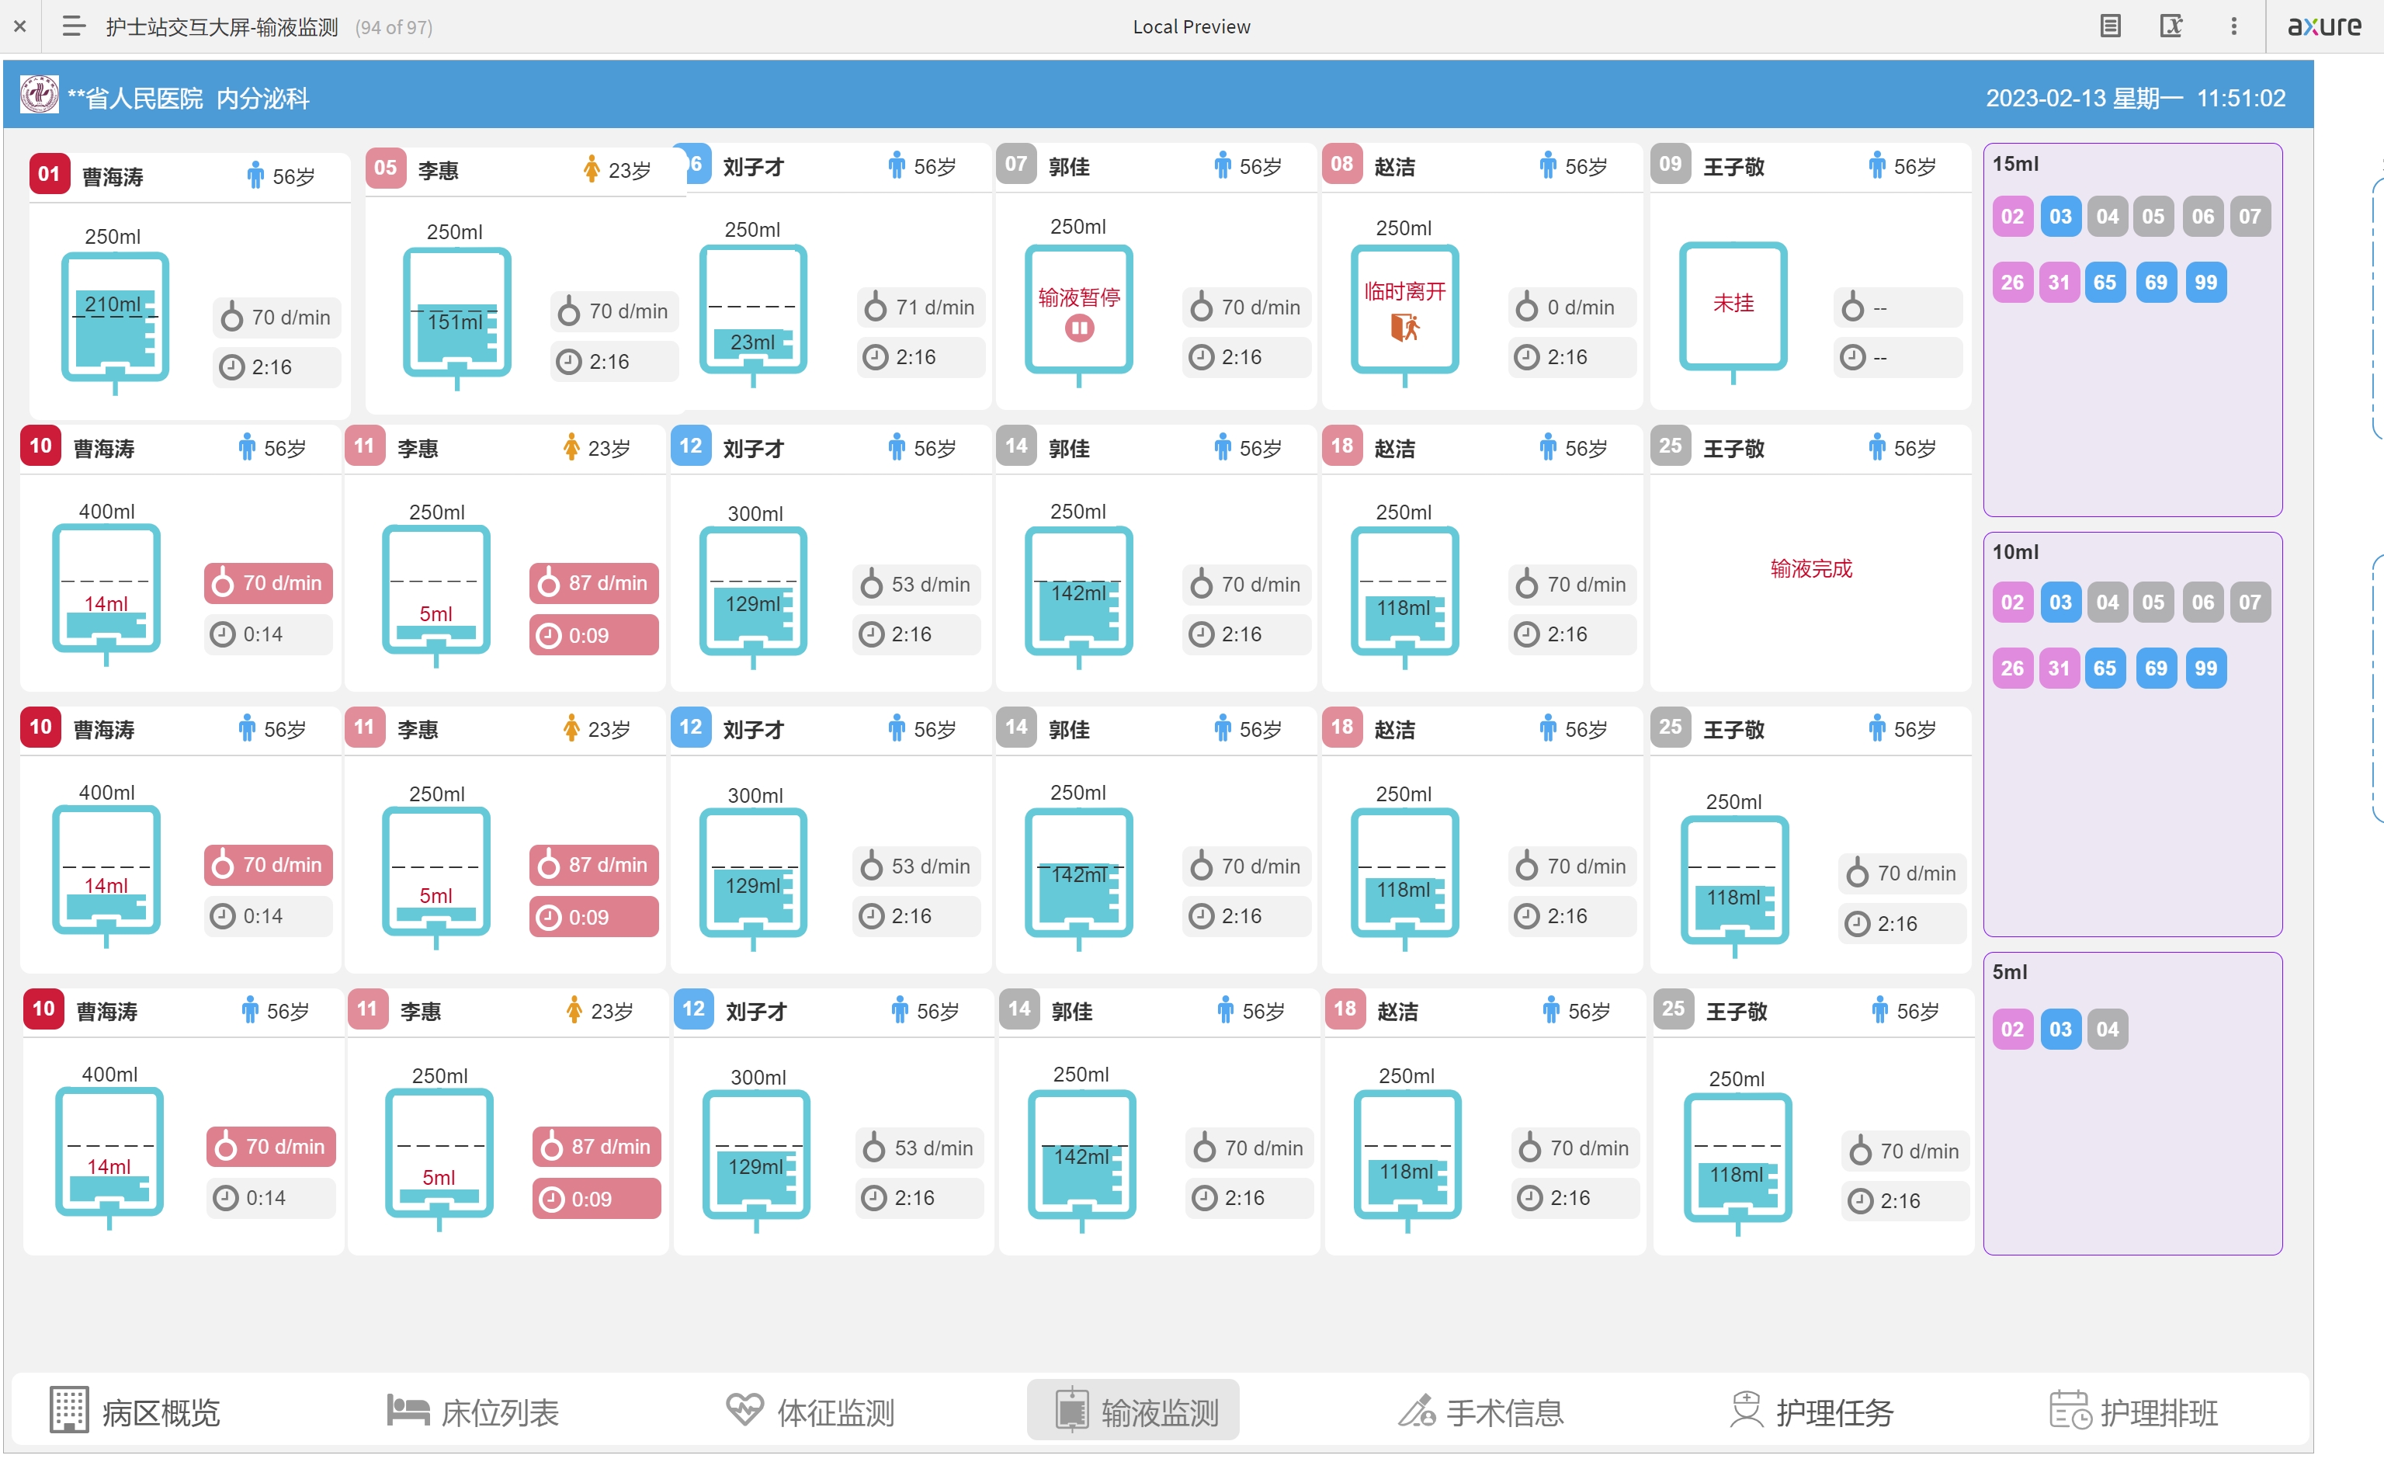
Task: Open the three-dot more options menu
Action: click(x=2234, y=26)
